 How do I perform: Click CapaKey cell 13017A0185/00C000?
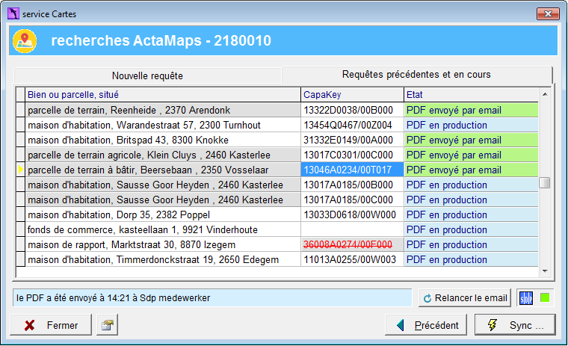(x=352, y=200)
